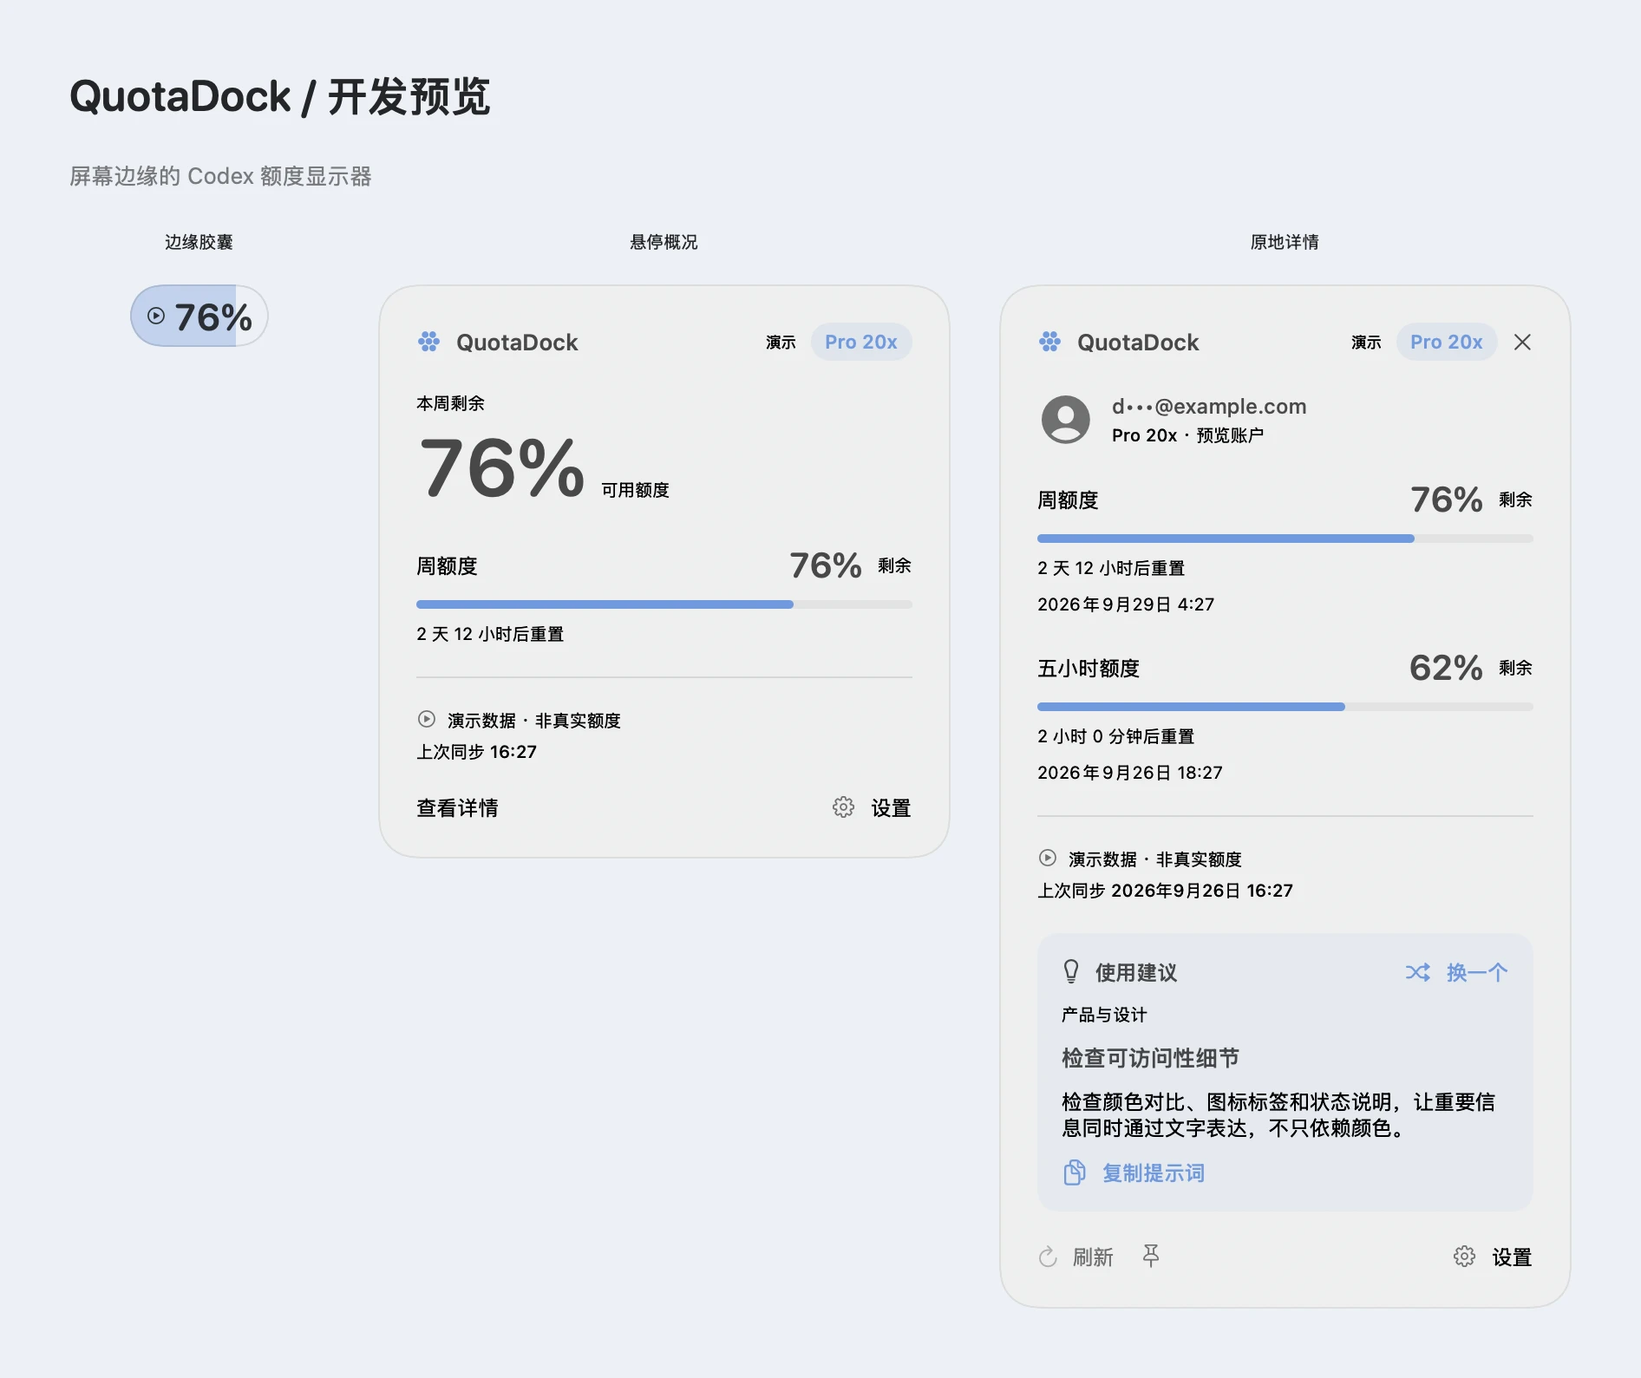Click the suggestion title 检查可访问性细节
The image size is (1641, 1378).
(1151, 1058)
